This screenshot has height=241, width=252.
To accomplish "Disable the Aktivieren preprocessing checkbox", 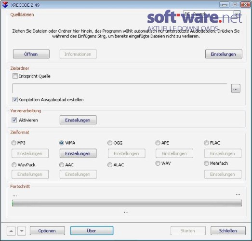I will (x=14, y=120).
